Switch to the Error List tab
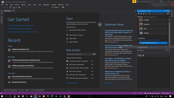Image resolution: width=174 pixels, height=98 pixels. click(21, 90)
